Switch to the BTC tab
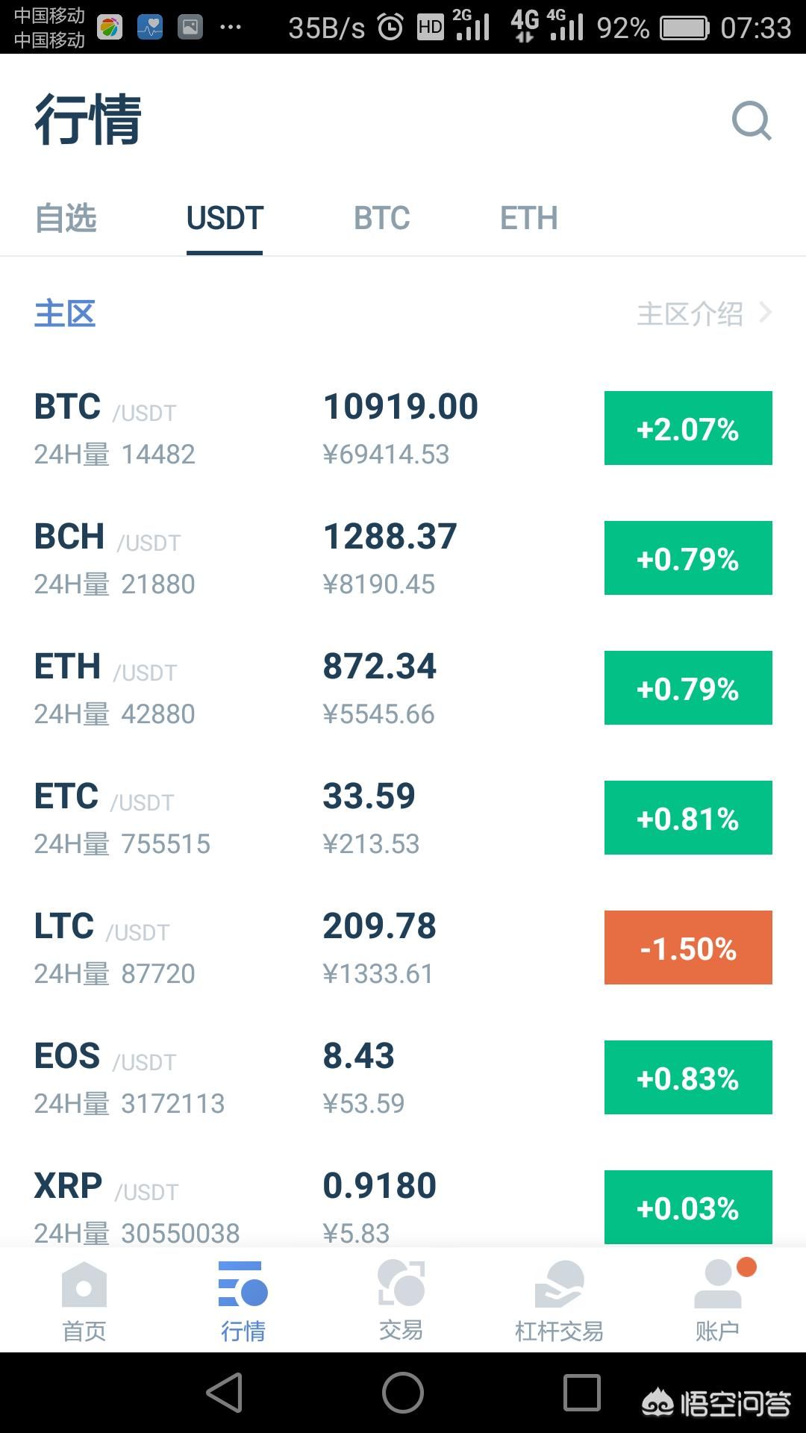The image size is (806, 1433). [x=382, y=218]
